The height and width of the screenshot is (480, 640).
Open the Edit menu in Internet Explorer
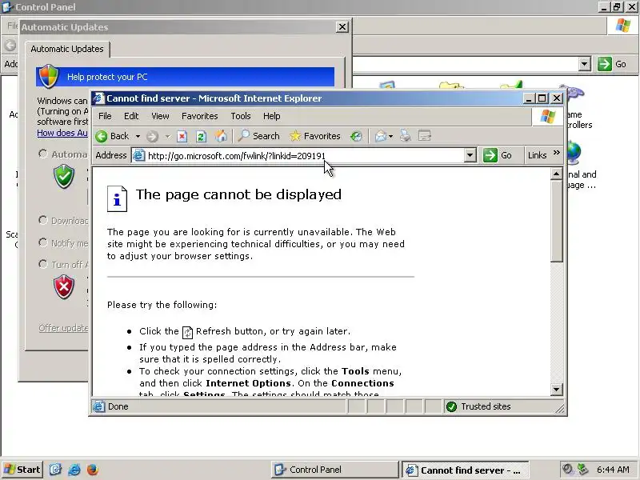click(x=131, y=116)
